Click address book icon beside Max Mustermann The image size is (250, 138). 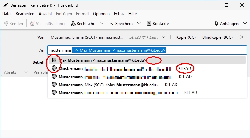54,60
